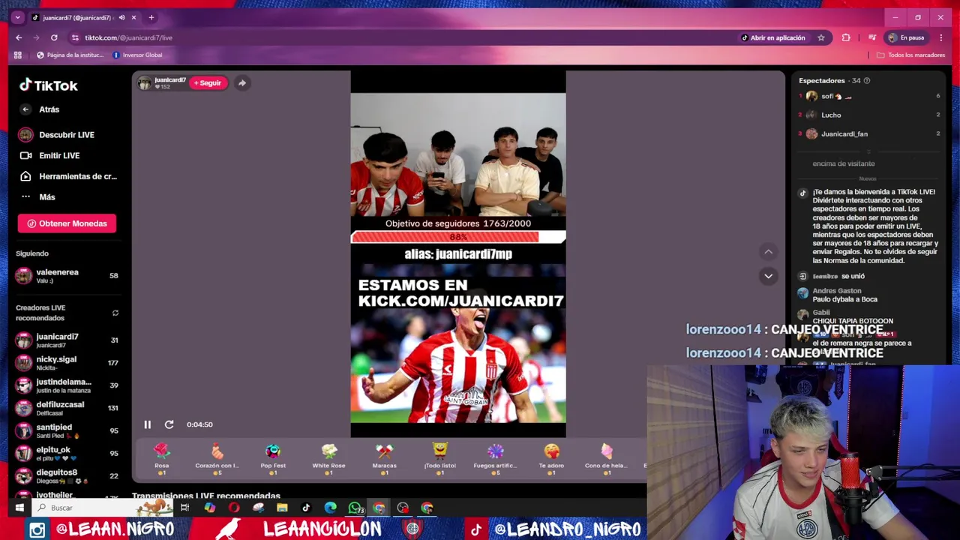Reload the tiktok.com page
The height and width of the screenshot is (540, 960).
tap(54, 37)
